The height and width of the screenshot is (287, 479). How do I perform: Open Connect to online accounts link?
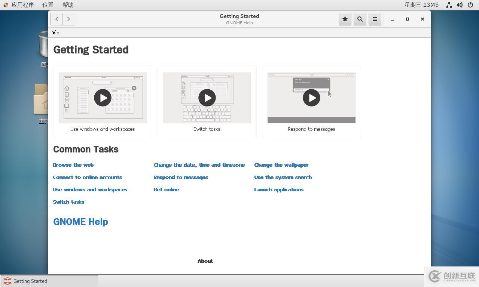[x=88, y=177]
